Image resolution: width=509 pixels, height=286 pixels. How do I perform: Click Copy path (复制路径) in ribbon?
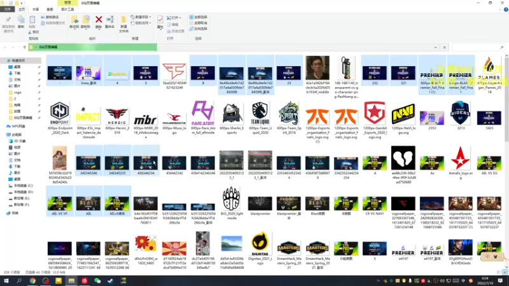point(50,17)
